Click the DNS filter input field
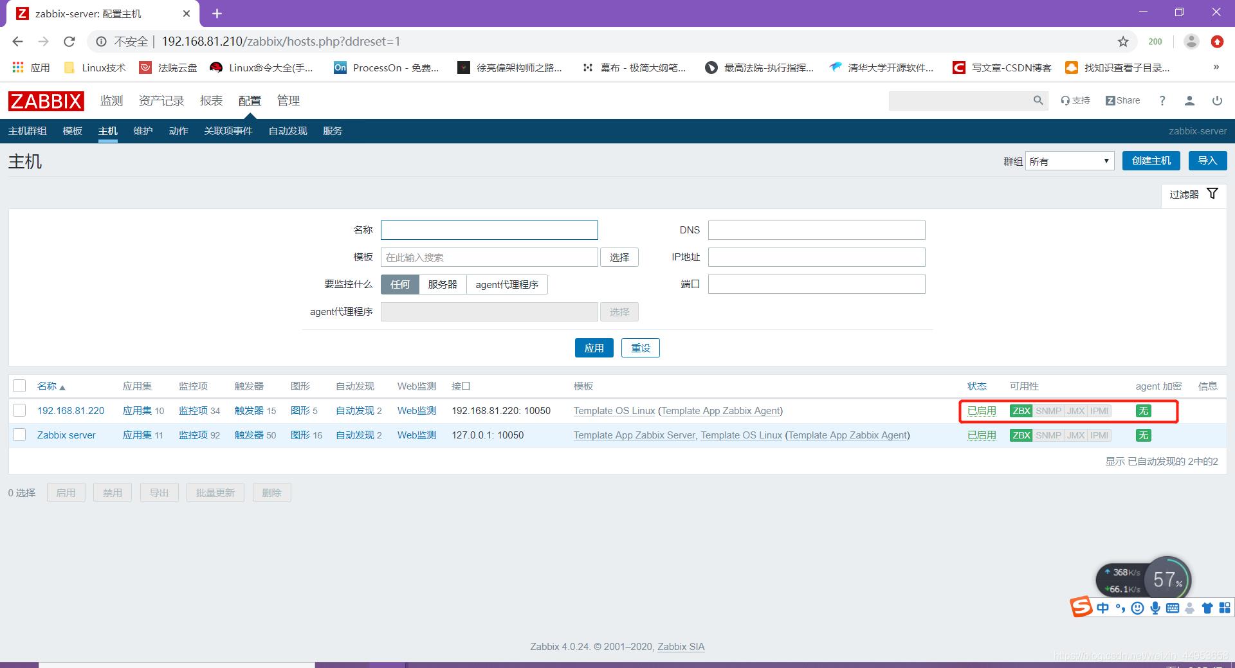This screenshot has width=1235, height=668. 817,230
